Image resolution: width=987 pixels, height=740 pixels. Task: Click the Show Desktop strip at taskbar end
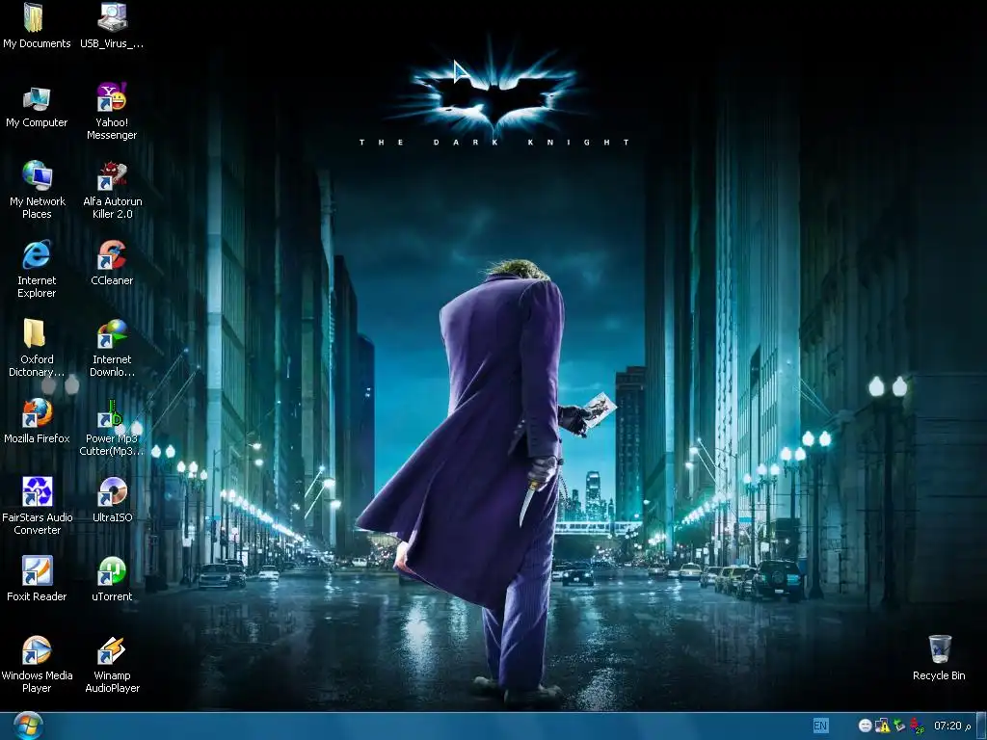click(981, 727)
